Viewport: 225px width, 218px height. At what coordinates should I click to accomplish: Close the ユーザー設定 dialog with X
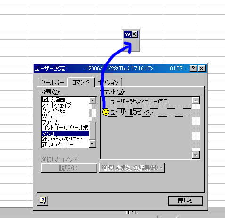tap(202, 69)
